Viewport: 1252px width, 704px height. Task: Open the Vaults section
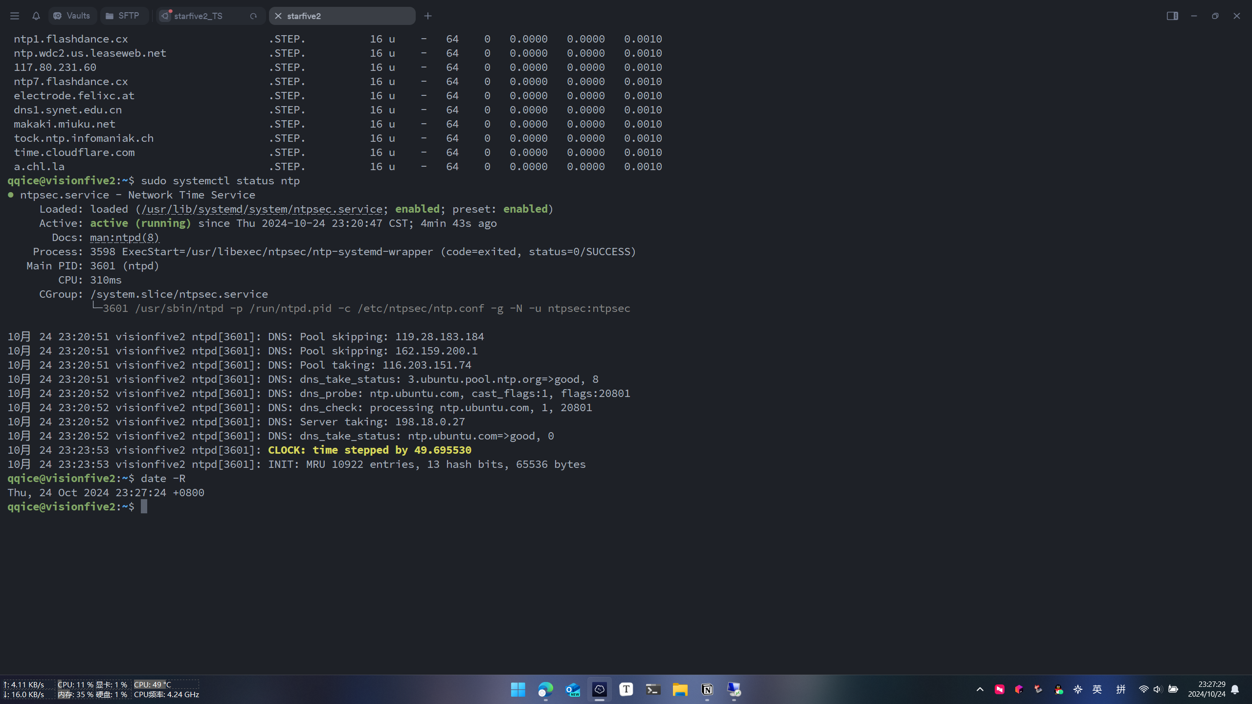tap(72, 16)
